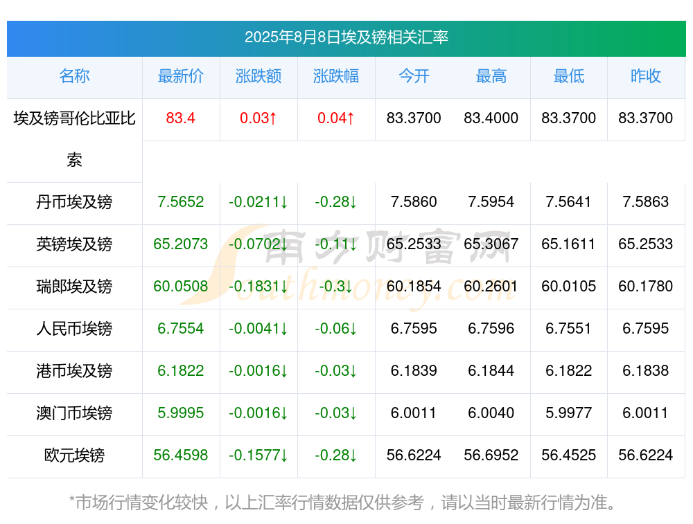The height and width of the screenshot is (524, 693).
Task: Click the change amount -0.0211↓
Action: [x=258, y=201]
